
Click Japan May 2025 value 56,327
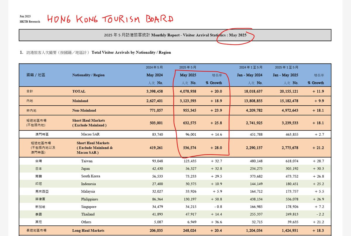(191, 169)
